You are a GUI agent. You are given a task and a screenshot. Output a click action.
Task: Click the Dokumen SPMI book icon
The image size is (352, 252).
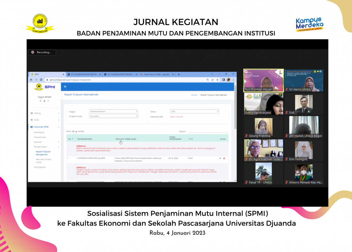[x=32, y=127]
